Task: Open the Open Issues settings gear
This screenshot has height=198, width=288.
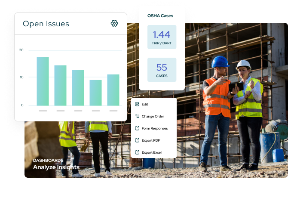Action: 114,23
